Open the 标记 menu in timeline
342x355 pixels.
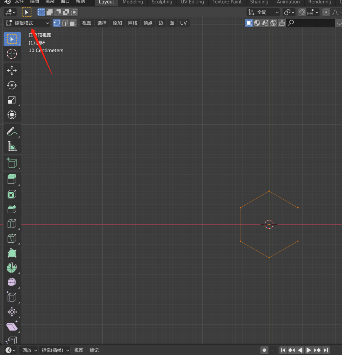(x=94, y=350)
